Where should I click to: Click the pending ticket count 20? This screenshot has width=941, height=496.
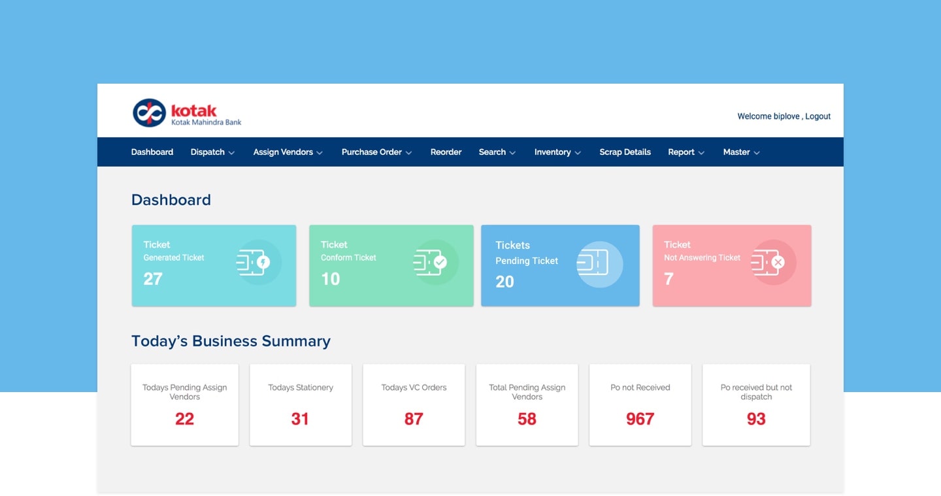[x=504, y=282]
